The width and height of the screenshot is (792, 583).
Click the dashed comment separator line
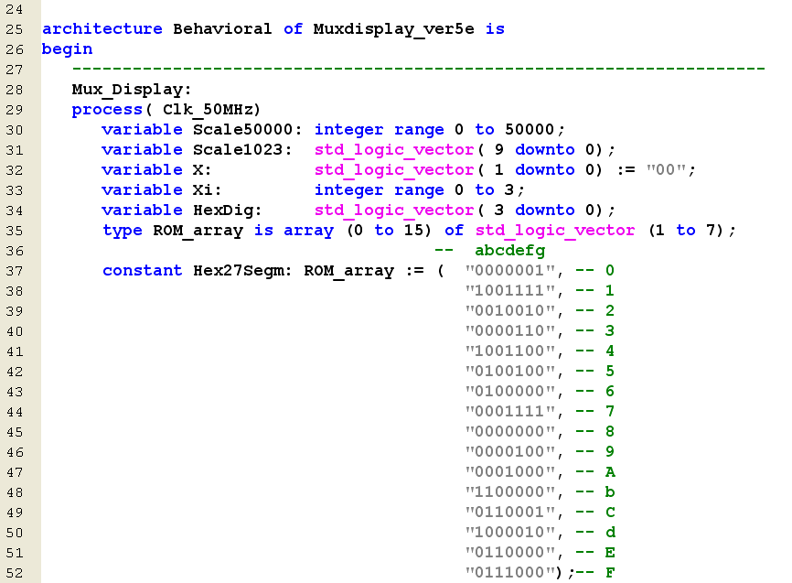pyautogui.click(x=419, y=69)
